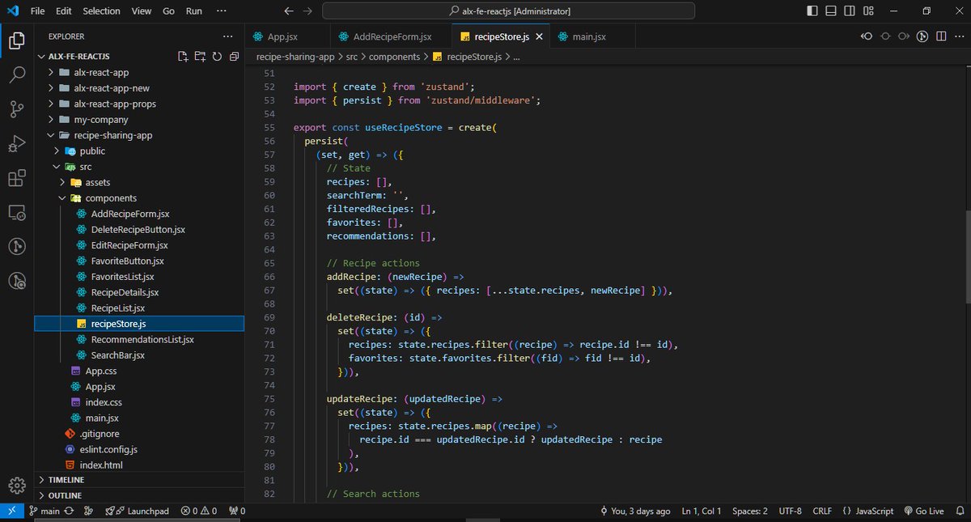Collapse all folders in Explorer
Image resolution: width=971 pixels, height=522 pixels.
234,57
